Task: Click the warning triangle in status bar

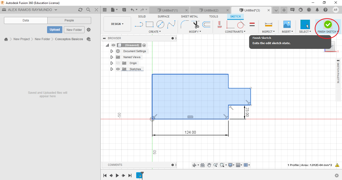Action: pos(337,165)
